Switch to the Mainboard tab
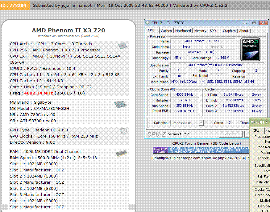The height and width of the screenshot is (212, 270). pos(183,31)
